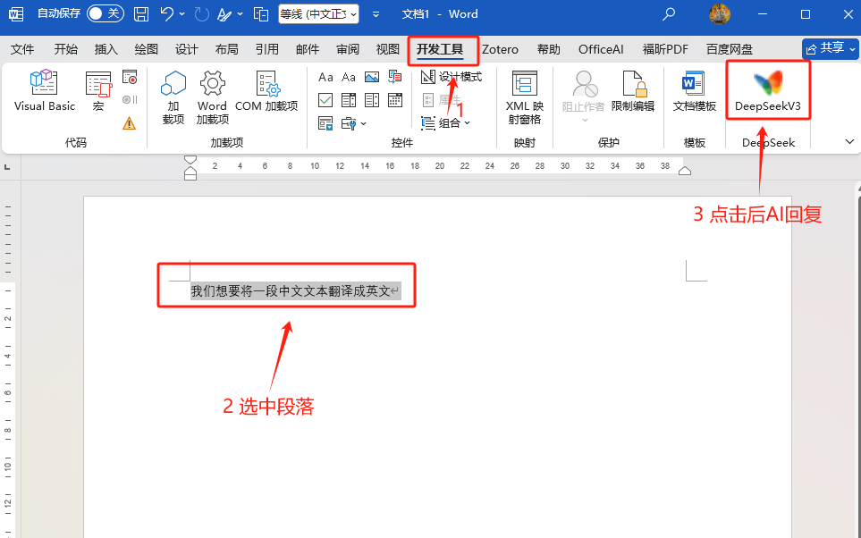Open 文档模板 document template dialog
861x538 pixels.
pos(694,90)
